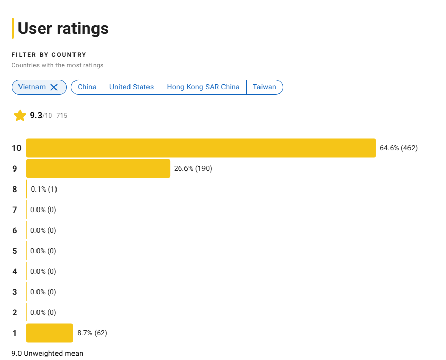
Task: Filter ratings by United States
Action: [x=132, y=87]
